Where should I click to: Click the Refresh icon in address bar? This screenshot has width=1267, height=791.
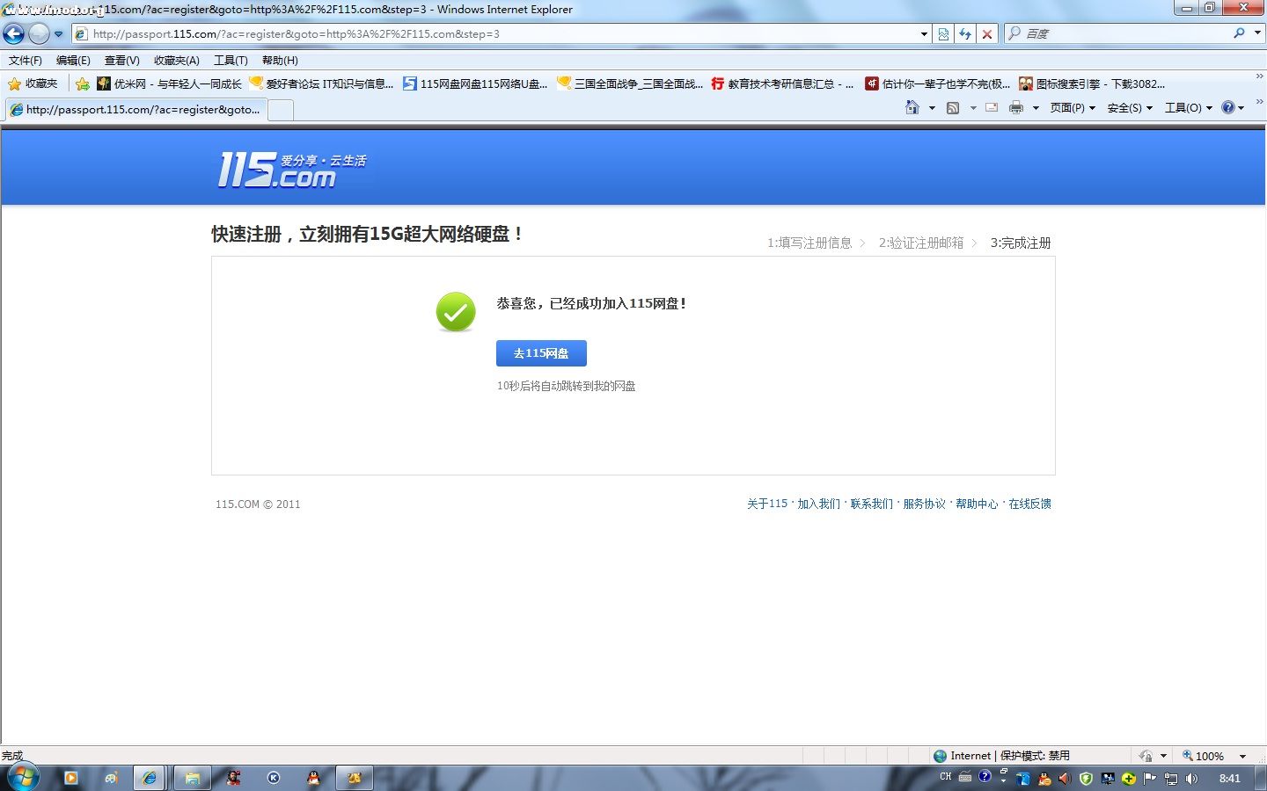point(965,33)
